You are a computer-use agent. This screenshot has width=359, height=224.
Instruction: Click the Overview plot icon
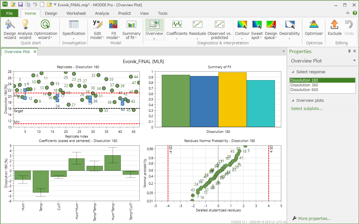(154, 25)
